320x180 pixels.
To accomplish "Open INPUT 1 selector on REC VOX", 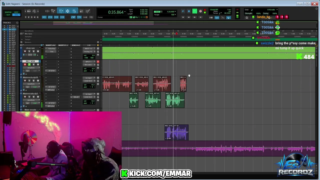I will [x=89, y=62].
